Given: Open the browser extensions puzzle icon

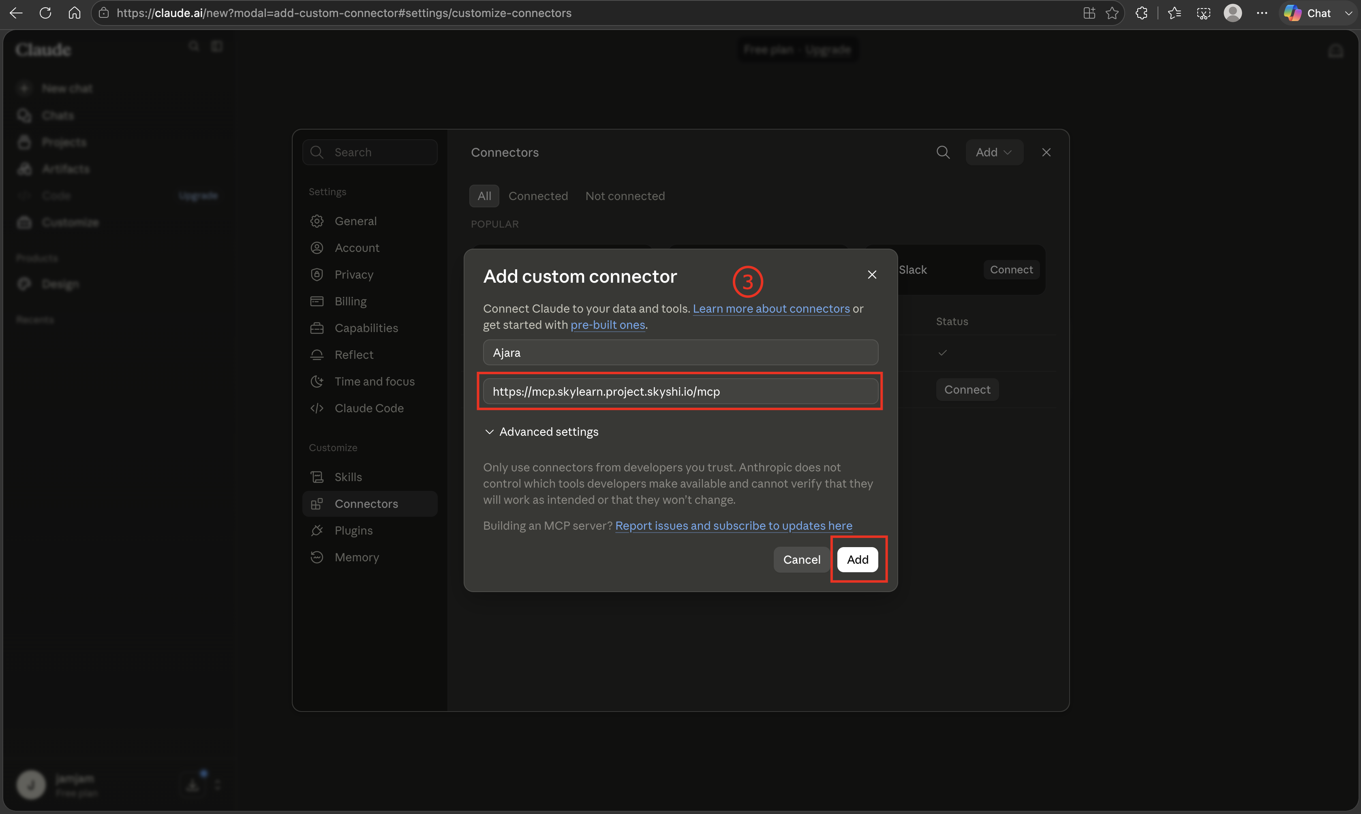Looking at the screenshot, I should pyautogui.click(x=1141, y=13).
